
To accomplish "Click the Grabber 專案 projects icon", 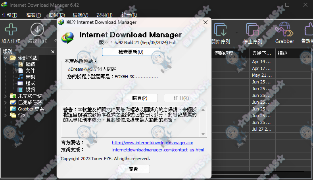I will point(13,109).
